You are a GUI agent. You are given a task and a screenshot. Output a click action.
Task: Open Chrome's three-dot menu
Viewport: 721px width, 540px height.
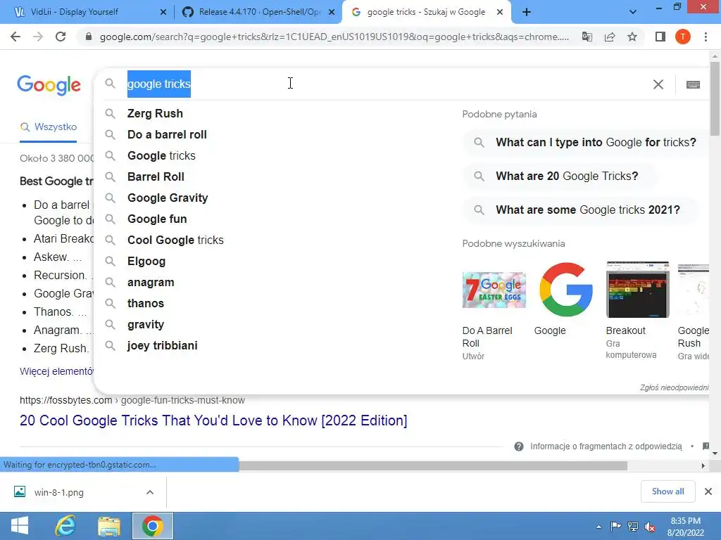706,37
